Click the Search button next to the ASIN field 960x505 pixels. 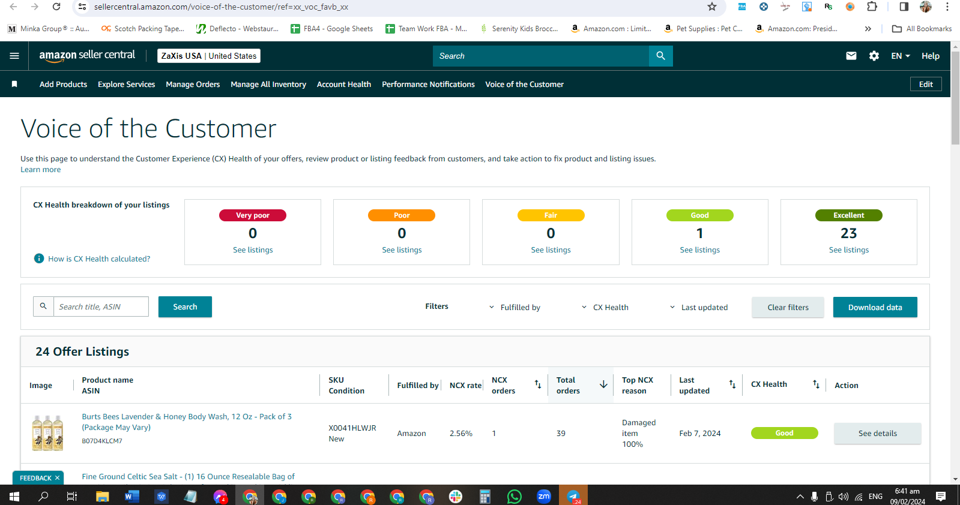pyautogui.click(x=185, y=306)
